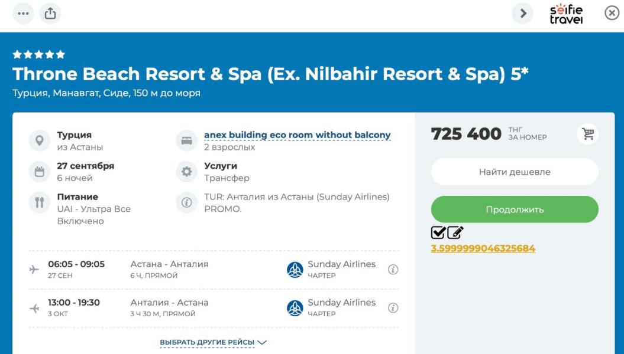Open the 3.59 rating link
This screenshot has height=354, width=624.
tap(483, 248)
